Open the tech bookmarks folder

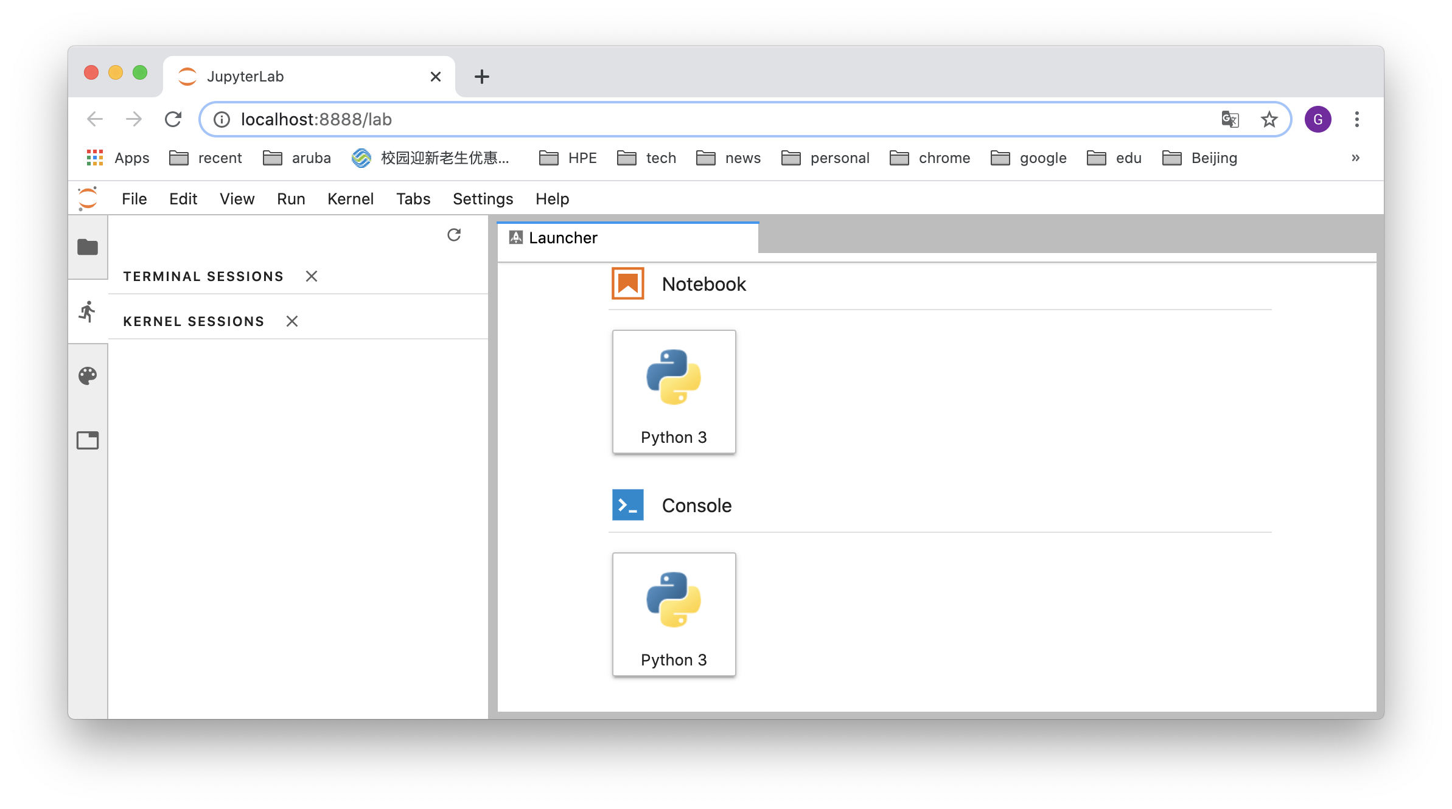click(x=647, y=158)
